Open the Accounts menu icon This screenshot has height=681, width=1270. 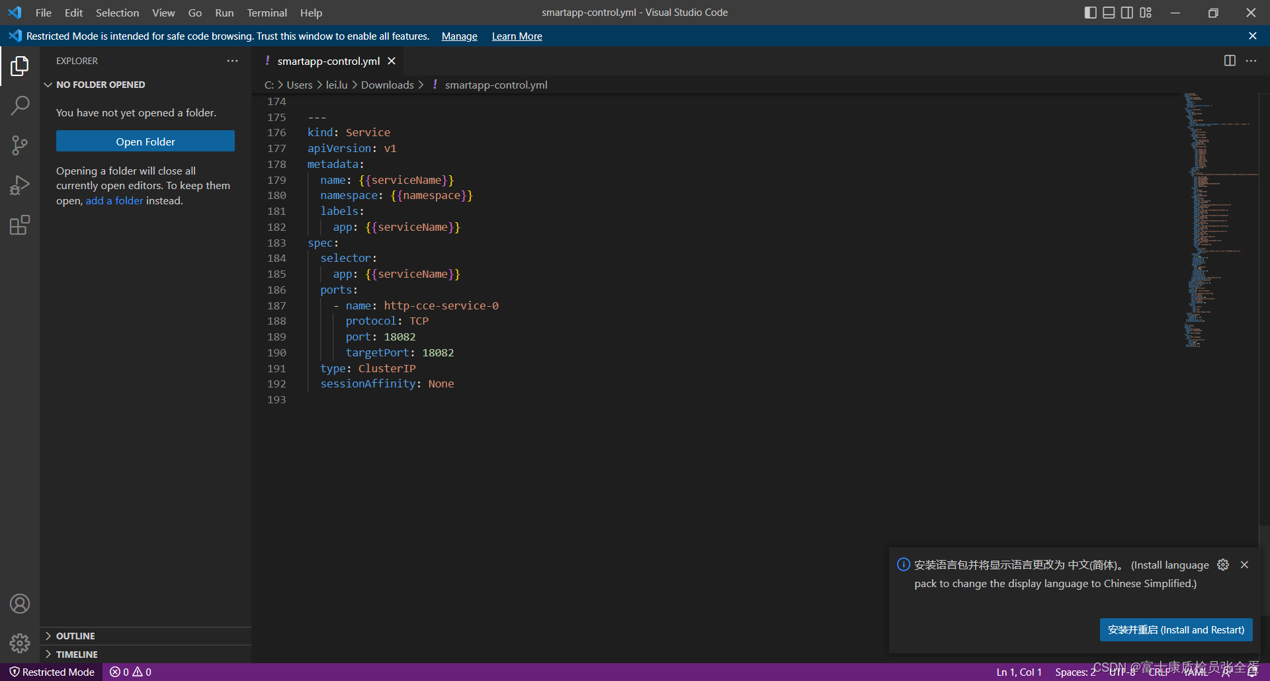click(x=20, y=604)
